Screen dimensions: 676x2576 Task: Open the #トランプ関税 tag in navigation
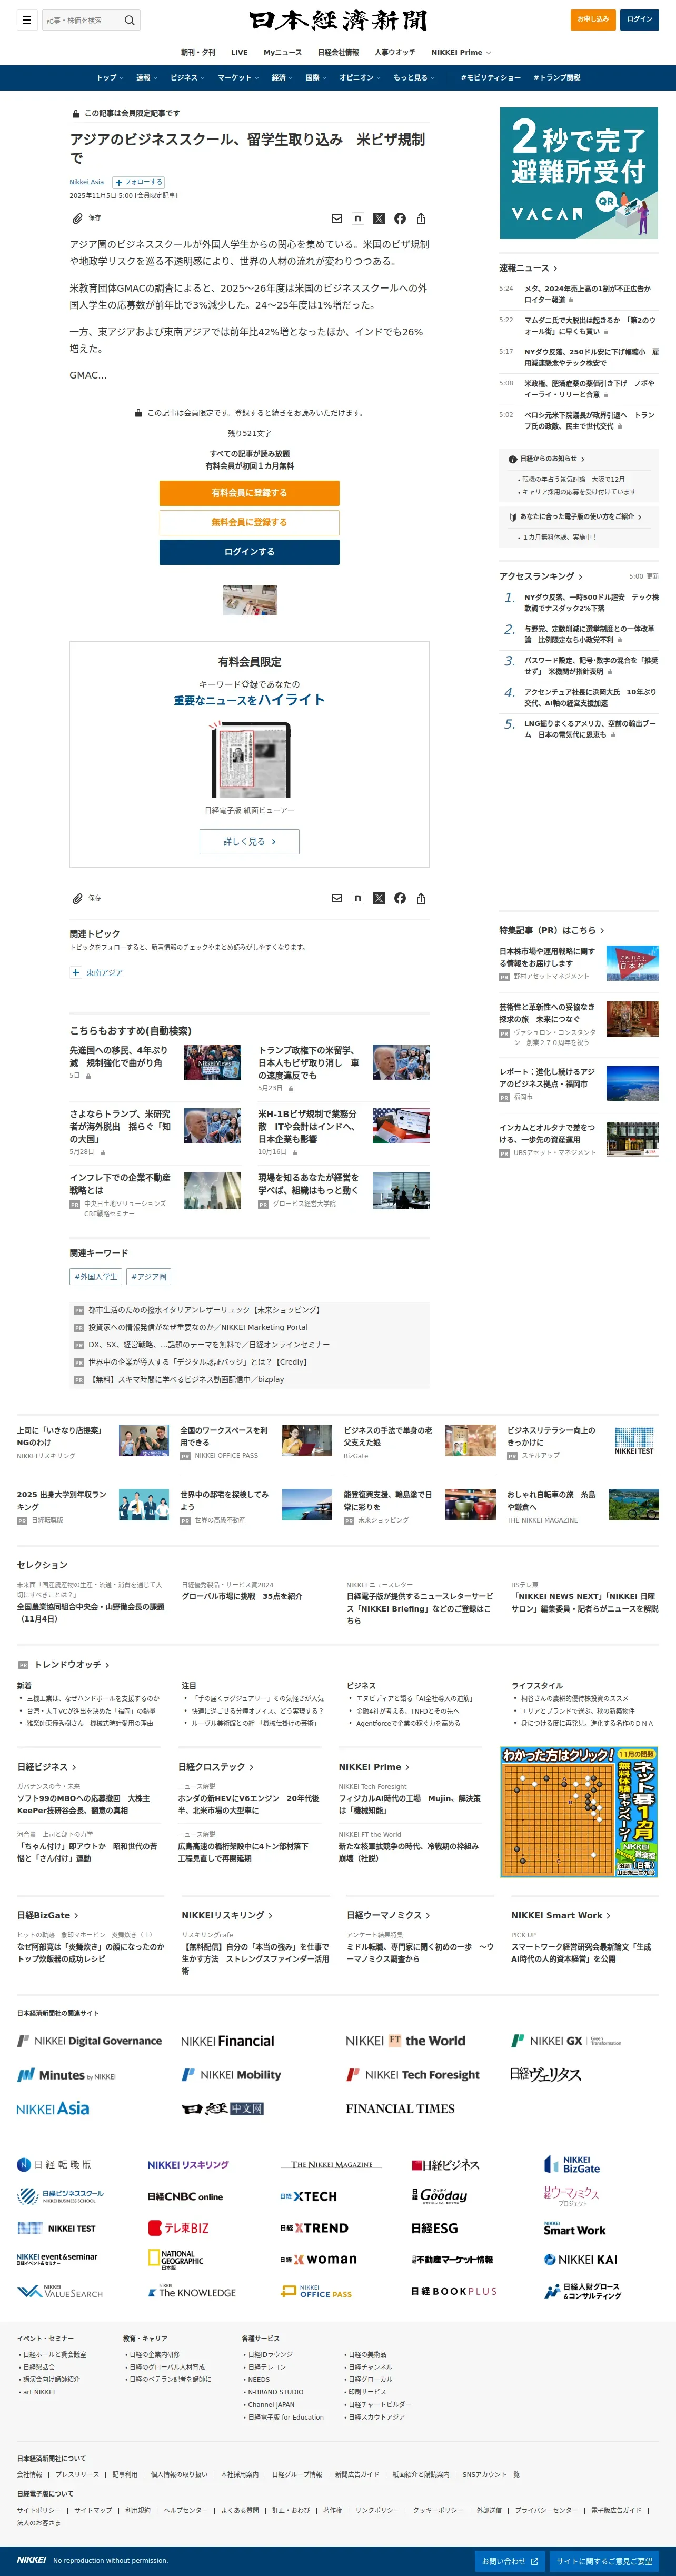pyautogui.click(x=557, y=78)
